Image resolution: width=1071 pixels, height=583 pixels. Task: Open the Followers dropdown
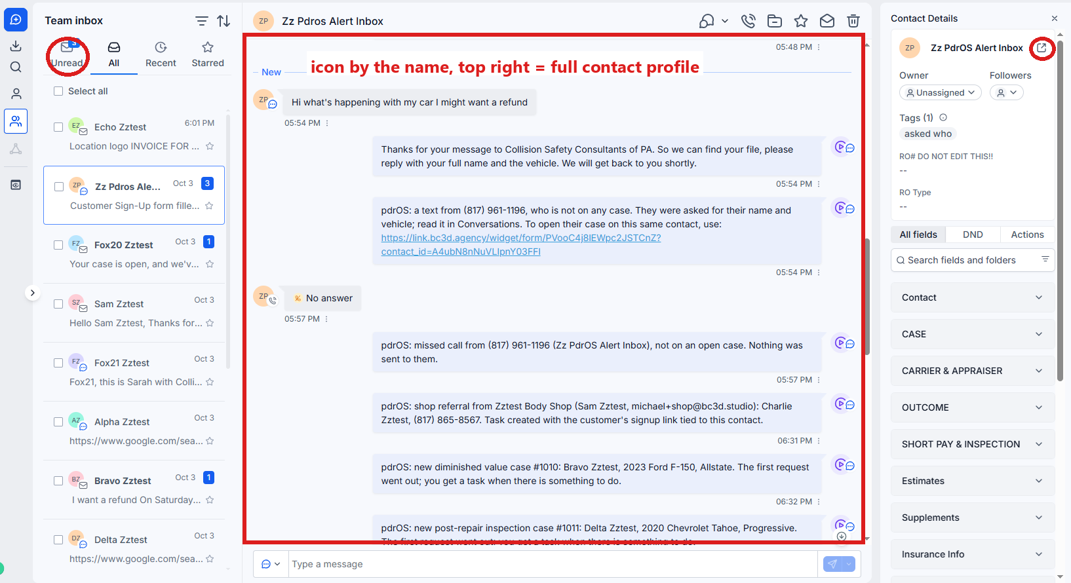click(x=1007, y=92)
